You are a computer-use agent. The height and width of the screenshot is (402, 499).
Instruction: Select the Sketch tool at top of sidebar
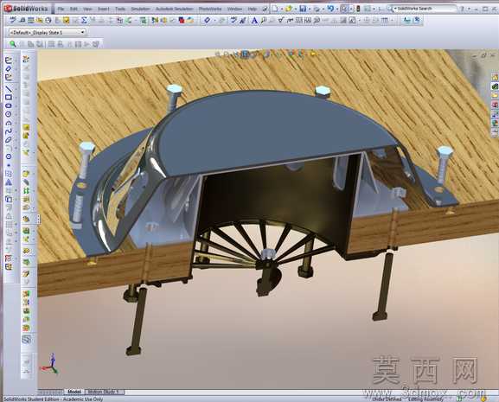click(x=9, y=60)
